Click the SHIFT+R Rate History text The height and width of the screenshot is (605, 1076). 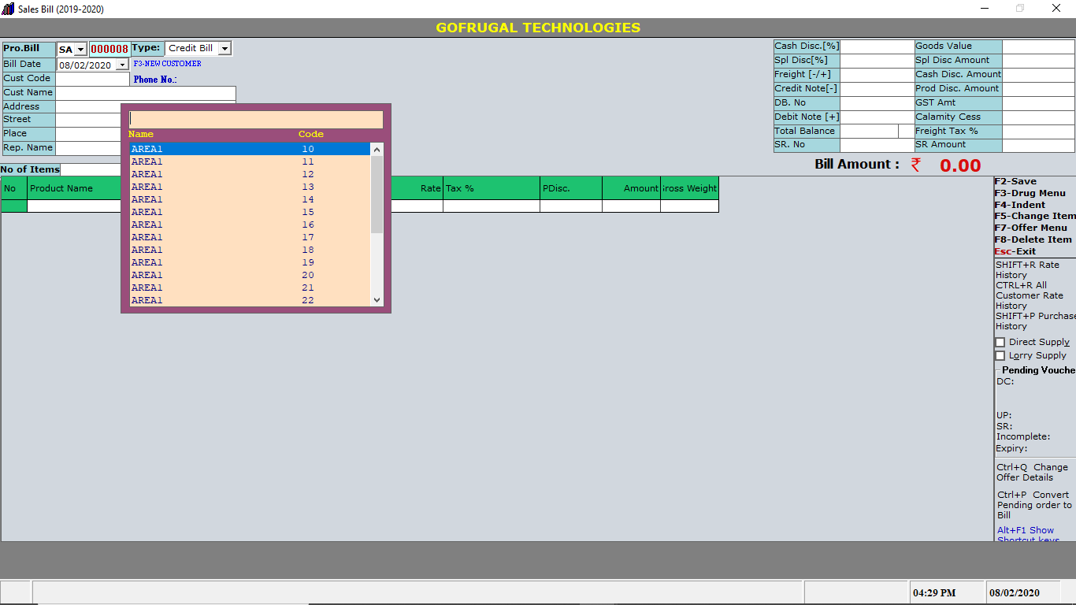click(1027, 270)
